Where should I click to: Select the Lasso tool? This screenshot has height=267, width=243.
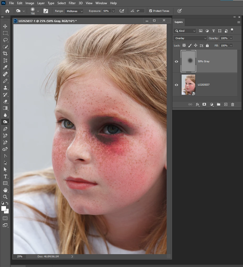click(x=5, y=40)
